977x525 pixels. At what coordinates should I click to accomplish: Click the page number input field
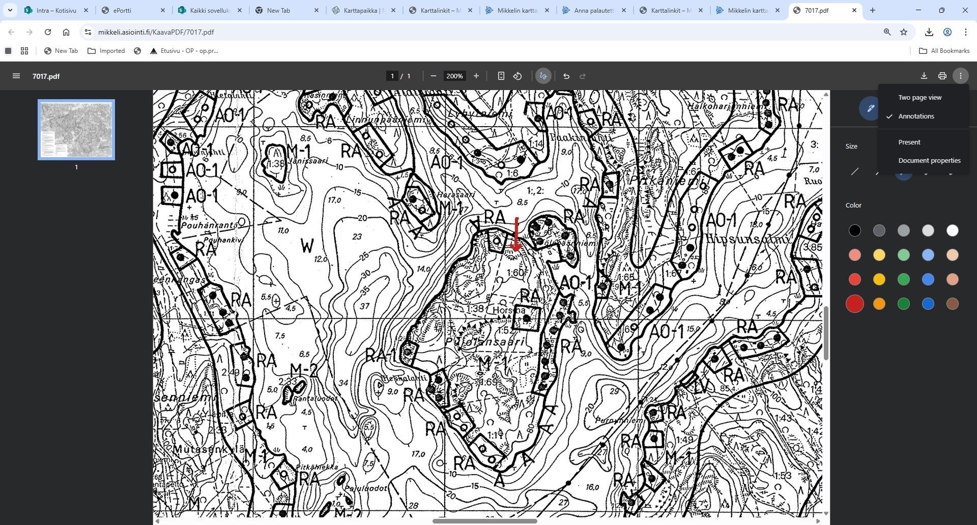[392, 76]
